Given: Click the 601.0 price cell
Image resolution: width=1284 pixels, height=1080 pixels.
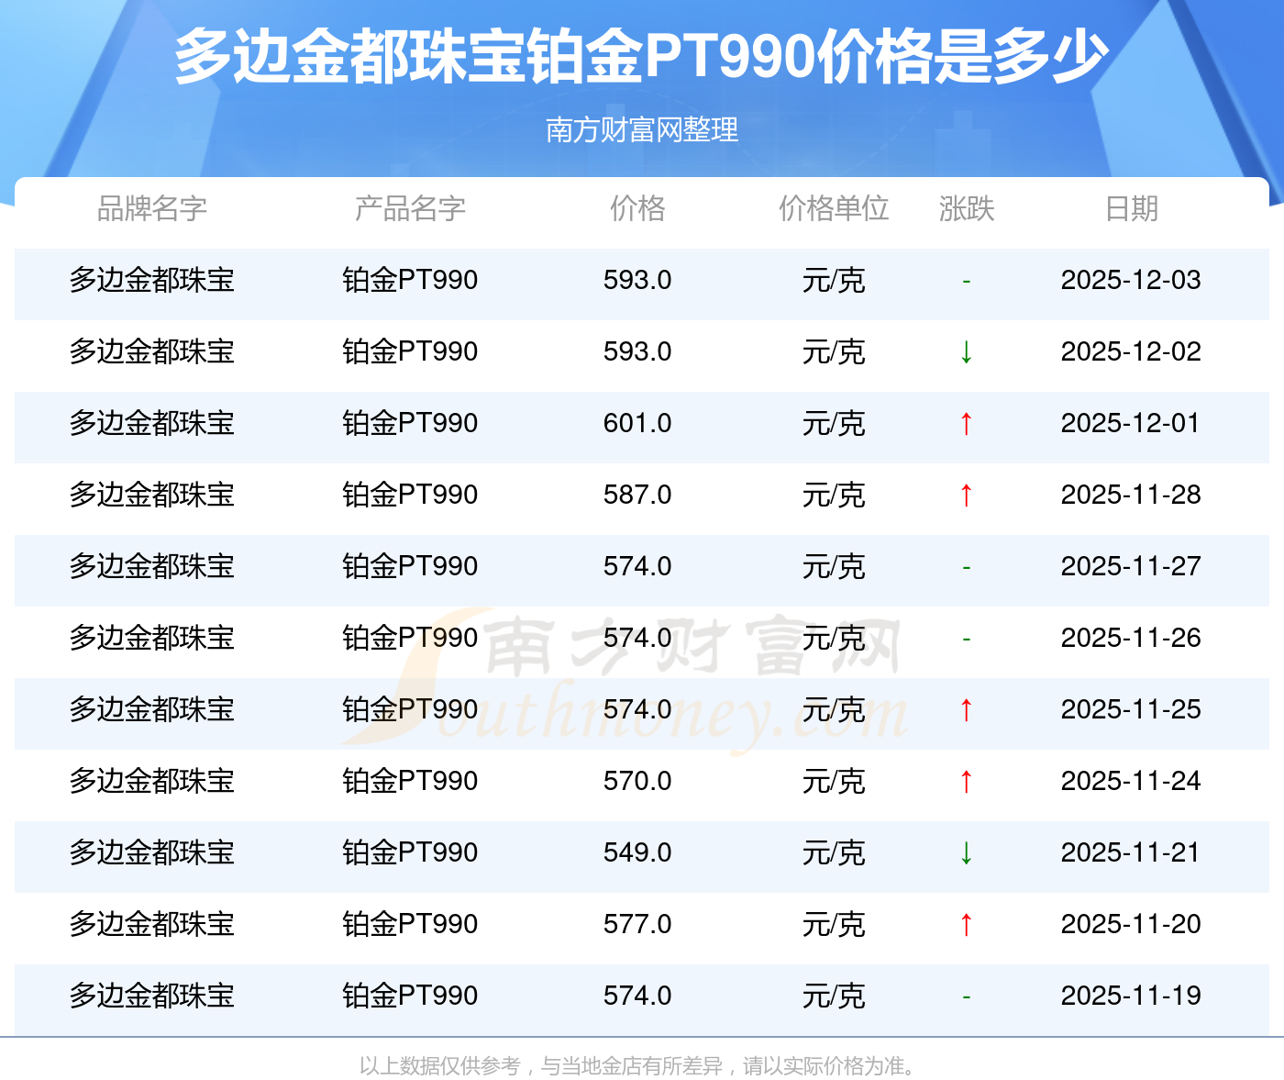Looking at the screenshot, I should 637,423.
